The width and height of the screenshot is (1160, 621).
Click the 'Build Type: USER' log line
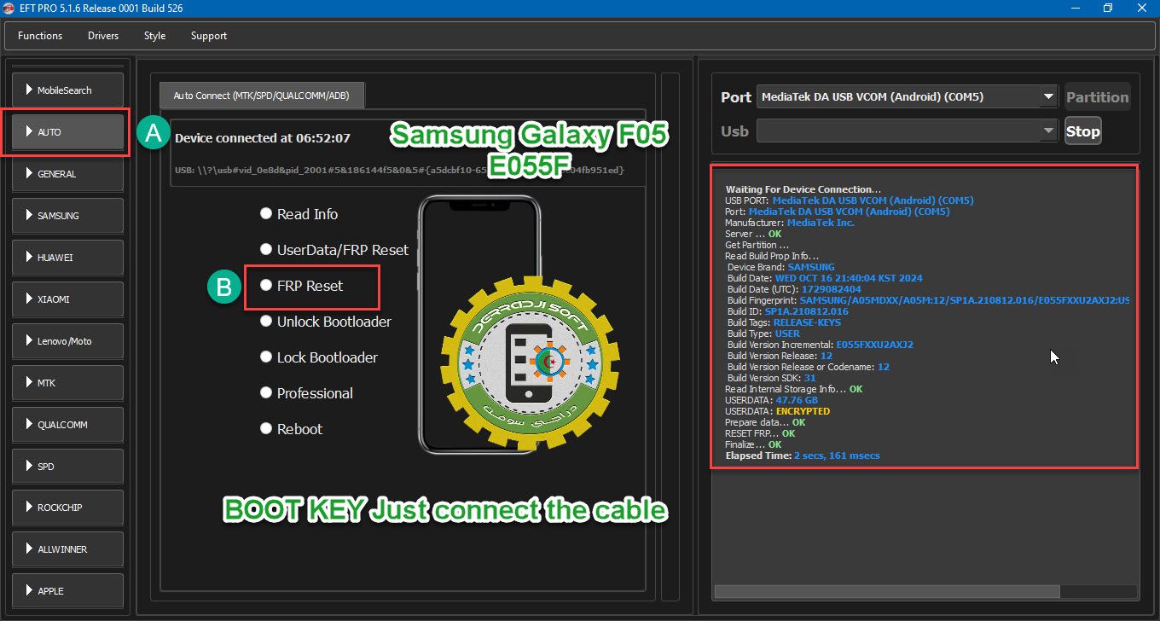763,334
